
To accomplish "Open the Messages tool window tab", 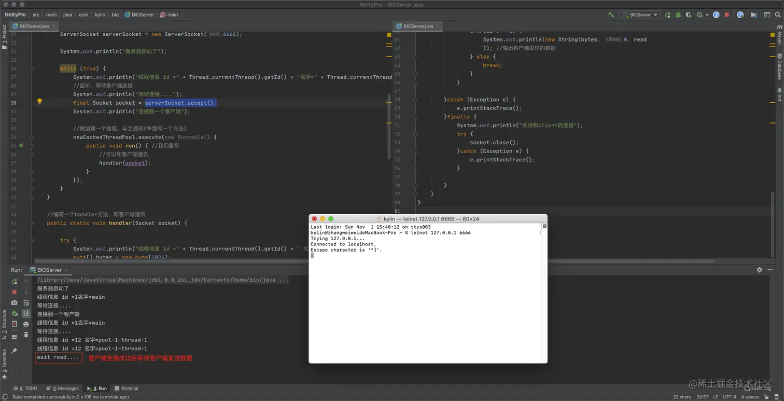I will click(62, 388).
